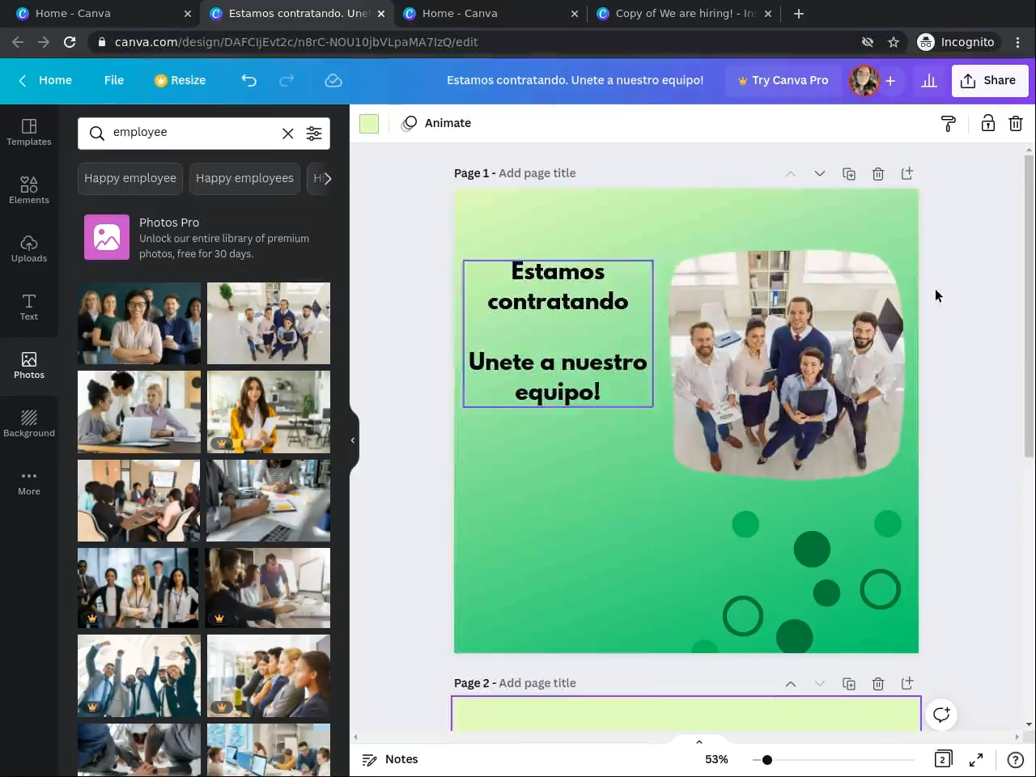This screenshot has width=1036, height=777.
Task: Copy style with paint roller icon
Action: 948,123
